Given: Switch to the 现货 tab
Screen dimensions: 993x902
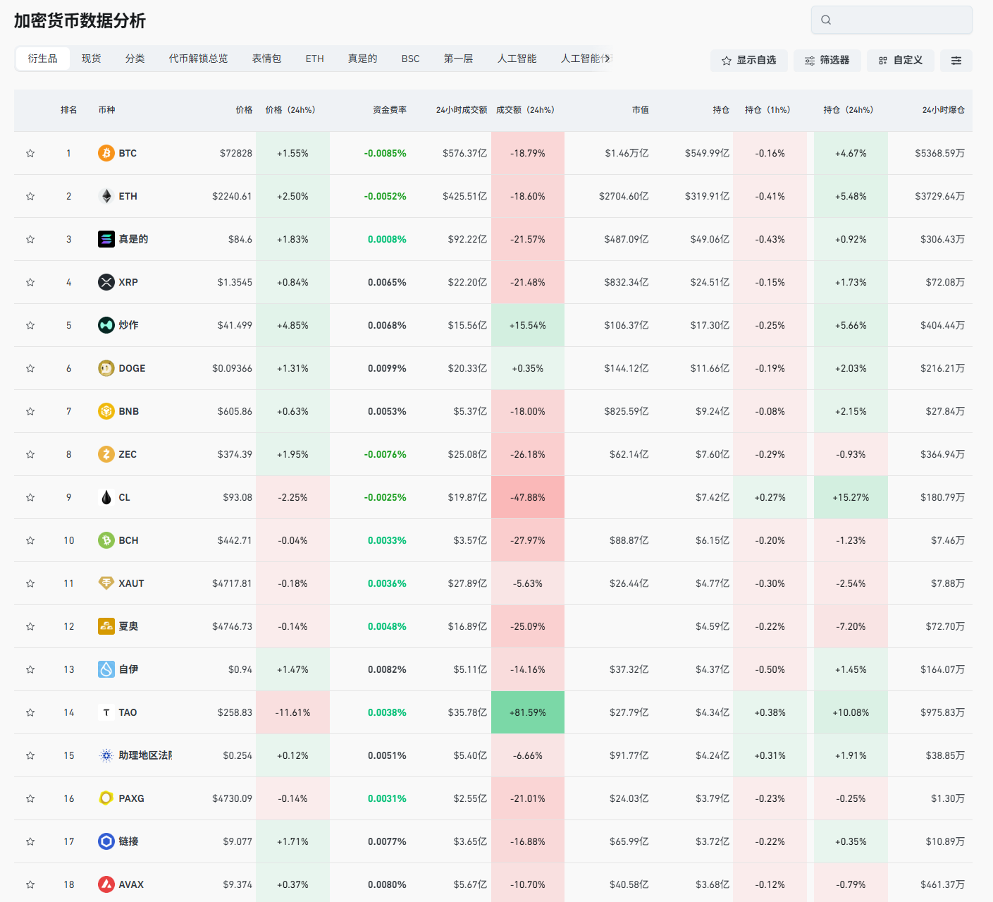Looking at the screenshot, I should 91,59.
